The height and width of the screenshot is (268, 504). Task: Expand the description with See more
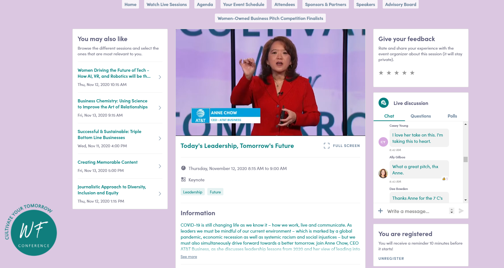click(x=189, y=257)
